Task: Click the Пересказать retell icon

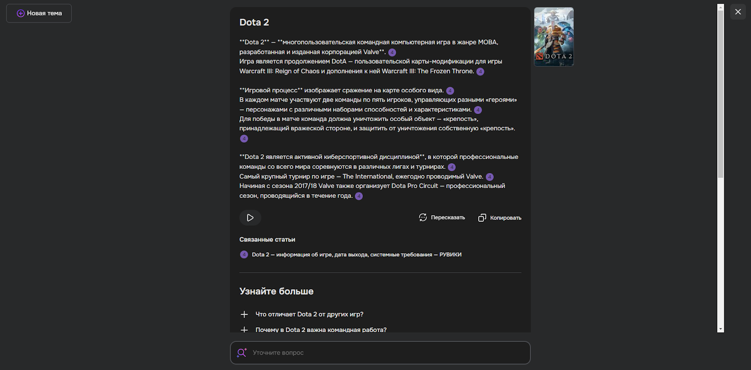Action: [x=423, y=218]
